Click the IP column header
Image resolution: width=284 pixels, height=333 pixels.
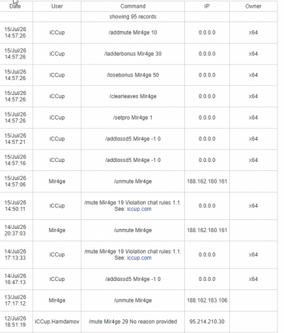207,6
